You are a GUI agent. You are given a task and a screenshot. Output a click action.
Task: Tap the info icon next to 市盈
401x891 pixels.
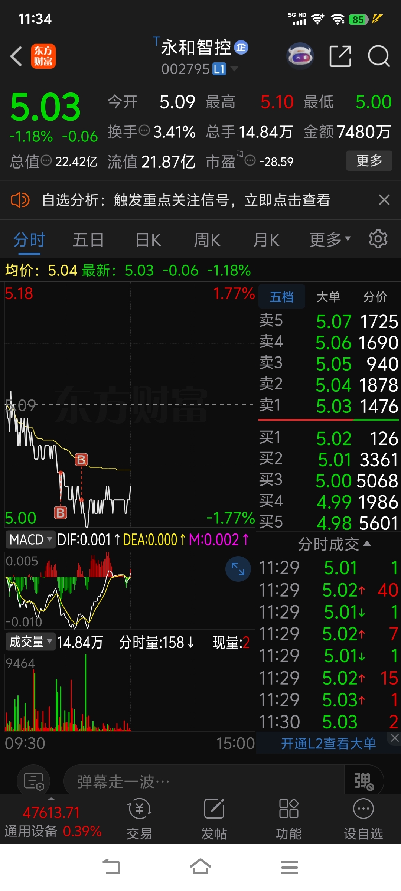tap(250, 161)
